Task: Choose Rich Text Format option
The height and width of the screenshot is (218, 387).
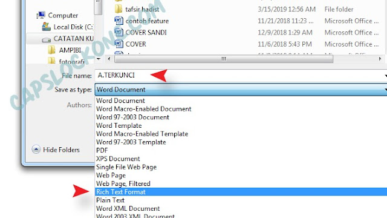Action: point(241,192)
